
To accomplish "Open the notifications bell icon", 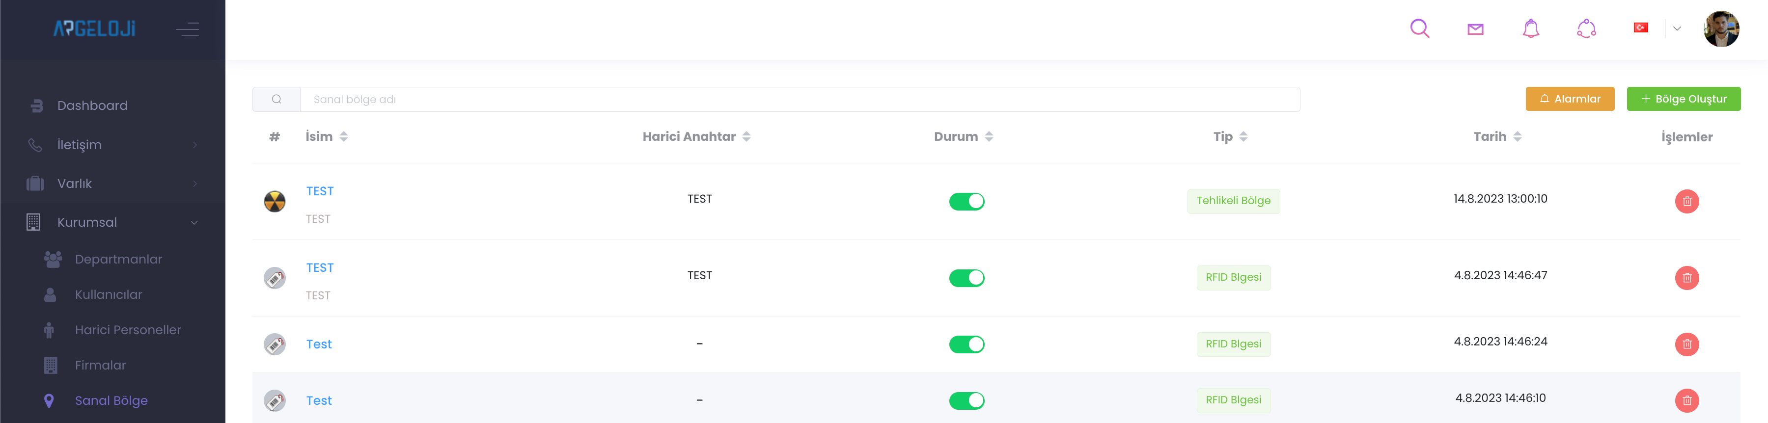I will tap(1530, 29).
